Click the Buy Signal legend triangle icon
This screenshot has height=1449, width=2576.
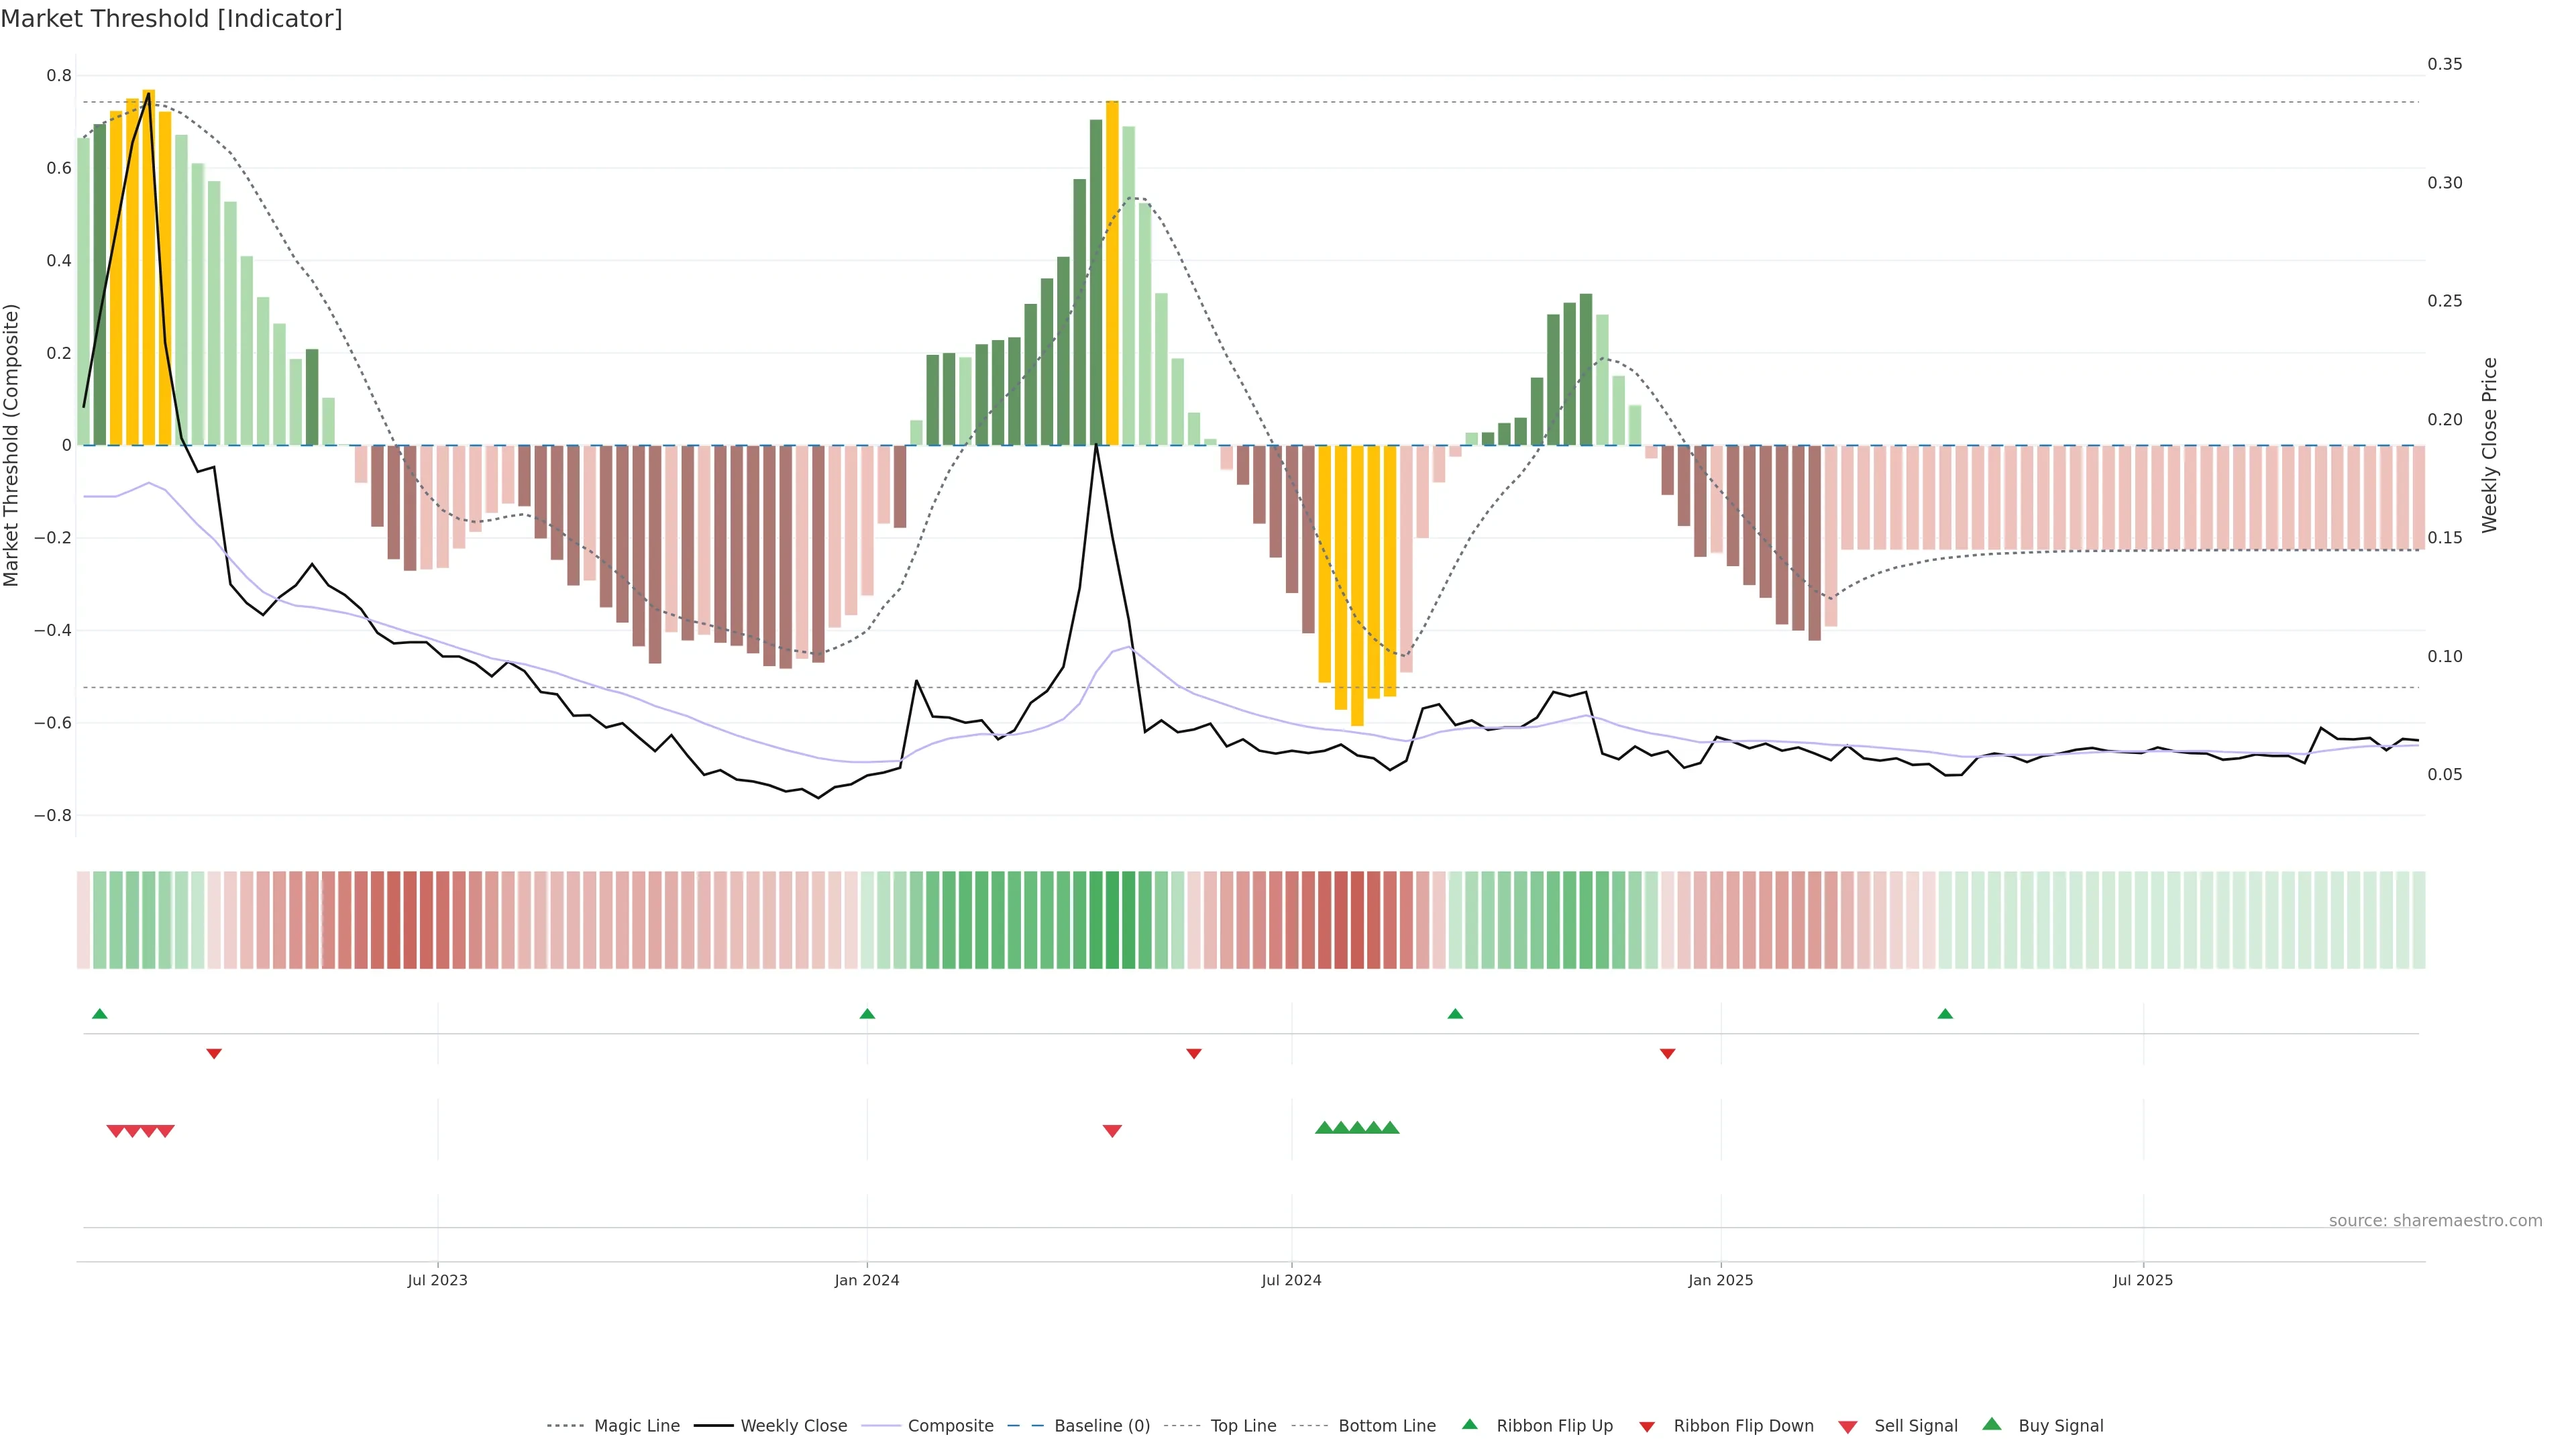(x=1991, y=1424)
